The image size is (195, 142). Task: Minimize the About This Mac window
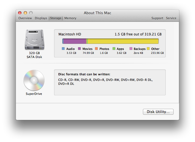tap(25, 13)
